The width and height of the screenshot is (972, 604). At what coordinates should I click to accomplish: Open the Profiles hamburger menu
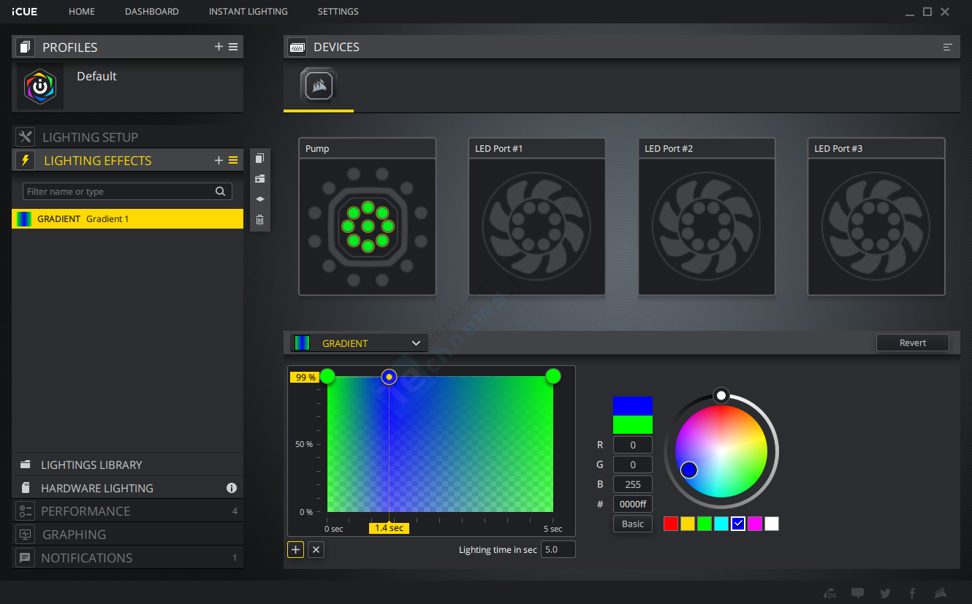point(233,47)
